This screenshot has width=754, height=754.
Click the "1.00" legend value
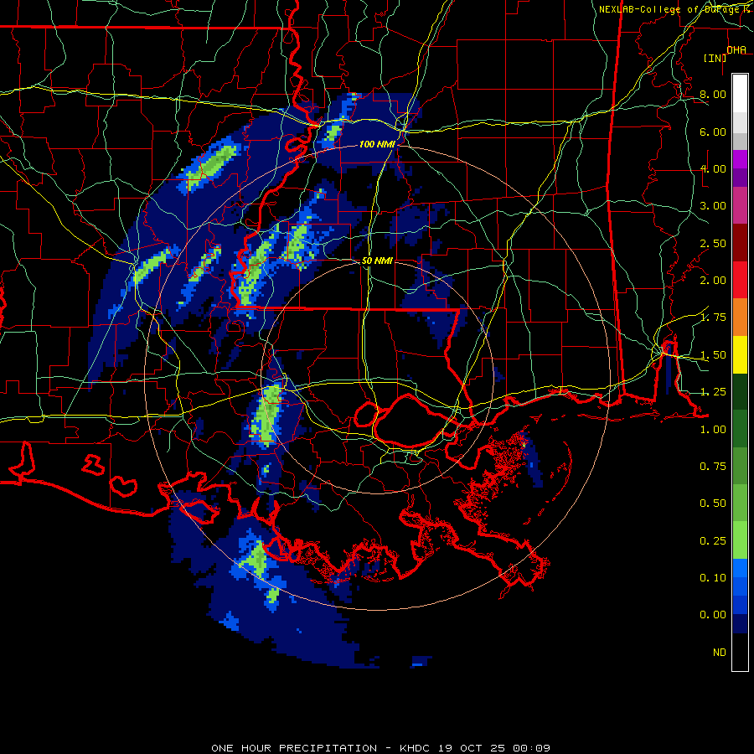coord(713,430)
